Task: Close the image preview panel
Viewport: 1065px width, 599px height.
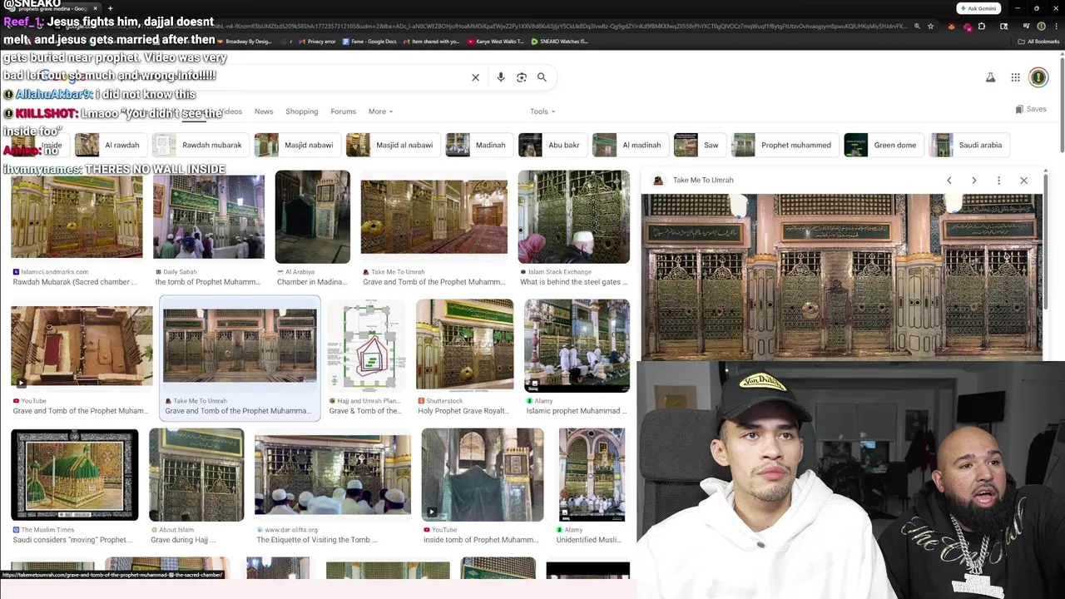Action: point(1023,181)
